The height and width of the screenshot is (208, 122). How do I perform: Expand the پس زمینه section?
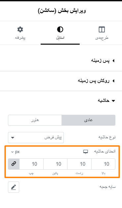pos(103,61)
